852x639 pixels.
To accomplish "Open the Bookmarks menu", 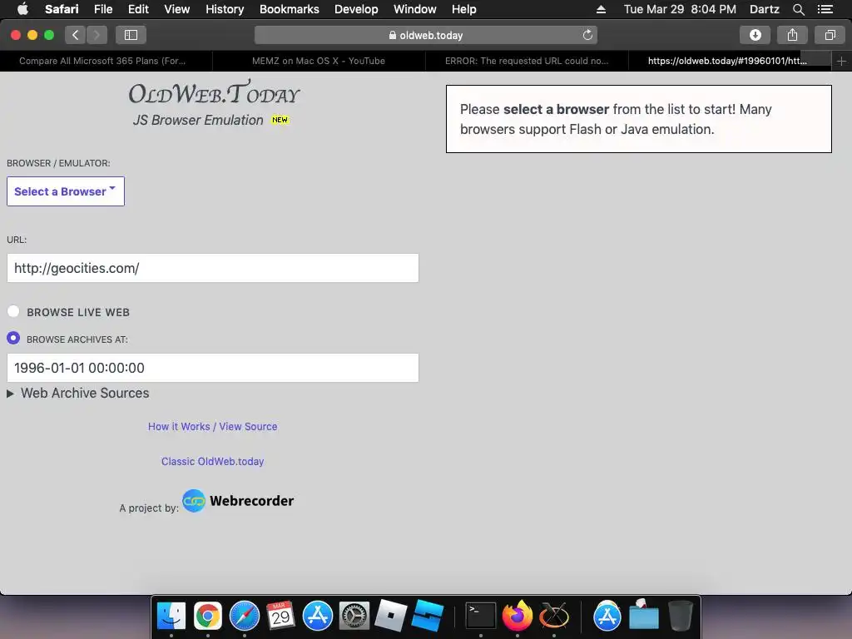I will coord(289,9).
